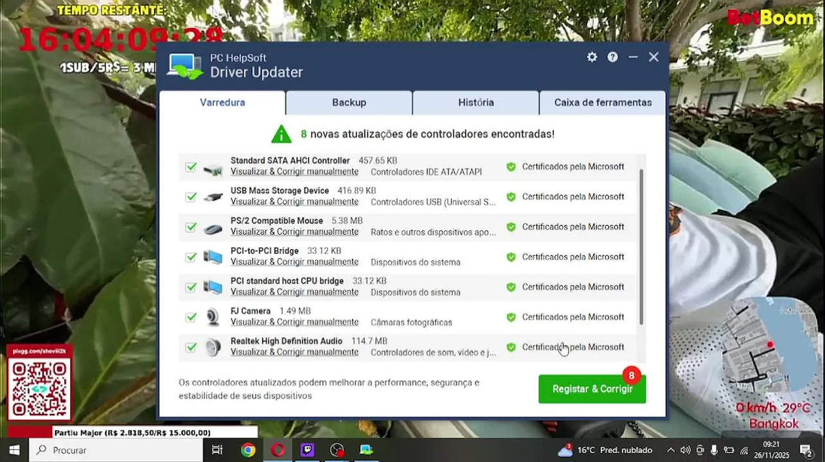825x462 pixels.
Task: Open Twitch app from the taskbar
Action: (x=307, y=450)
